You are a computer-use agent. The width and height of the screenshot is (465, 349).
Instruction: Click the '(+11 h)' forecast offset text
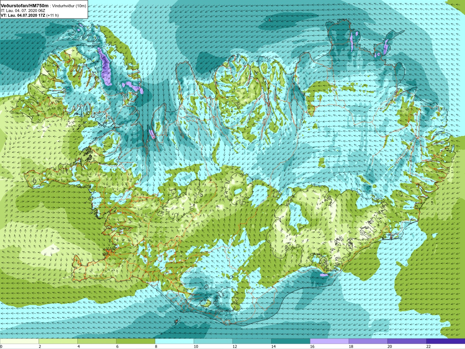tap(53, 15)
